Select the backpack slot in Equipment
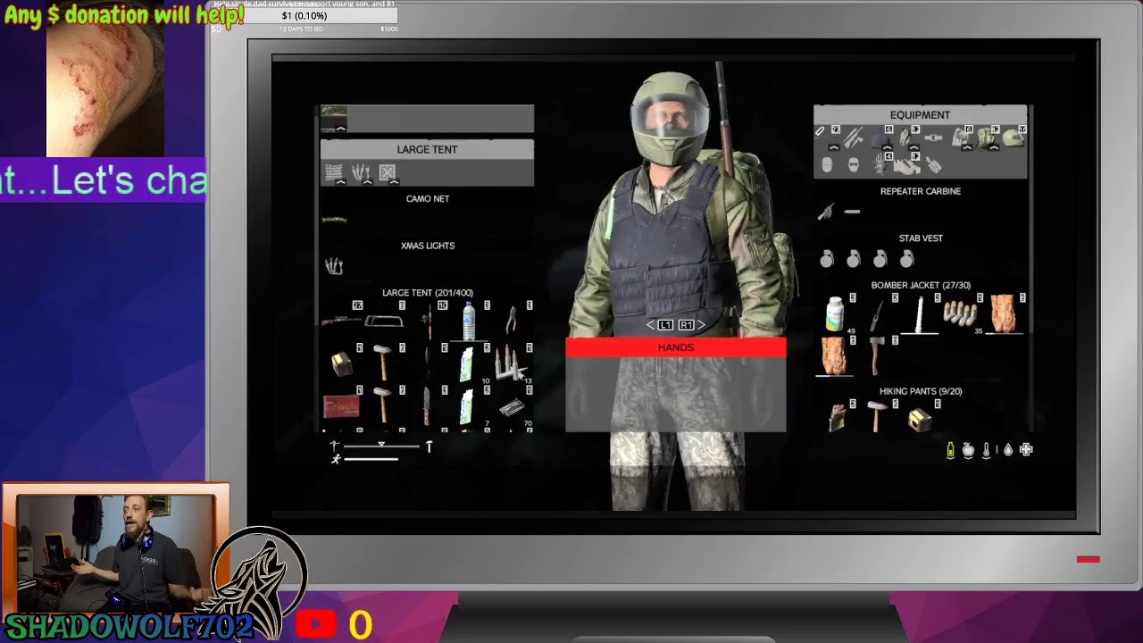Viewport: 1143px width, 643px height. pos(984,138)
